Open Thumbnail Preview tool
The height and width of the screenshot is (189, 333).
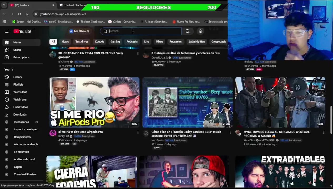pyautogui.click(x=22, y=174)
